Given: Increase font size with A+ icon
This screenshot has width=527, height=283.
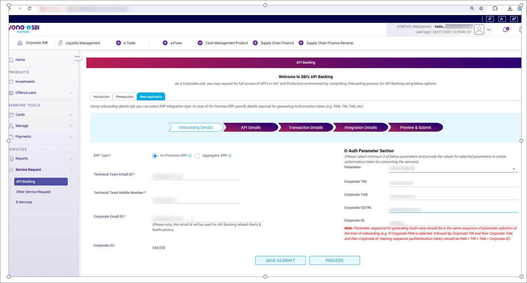Looking at the screenshot, I should point(514,19).
